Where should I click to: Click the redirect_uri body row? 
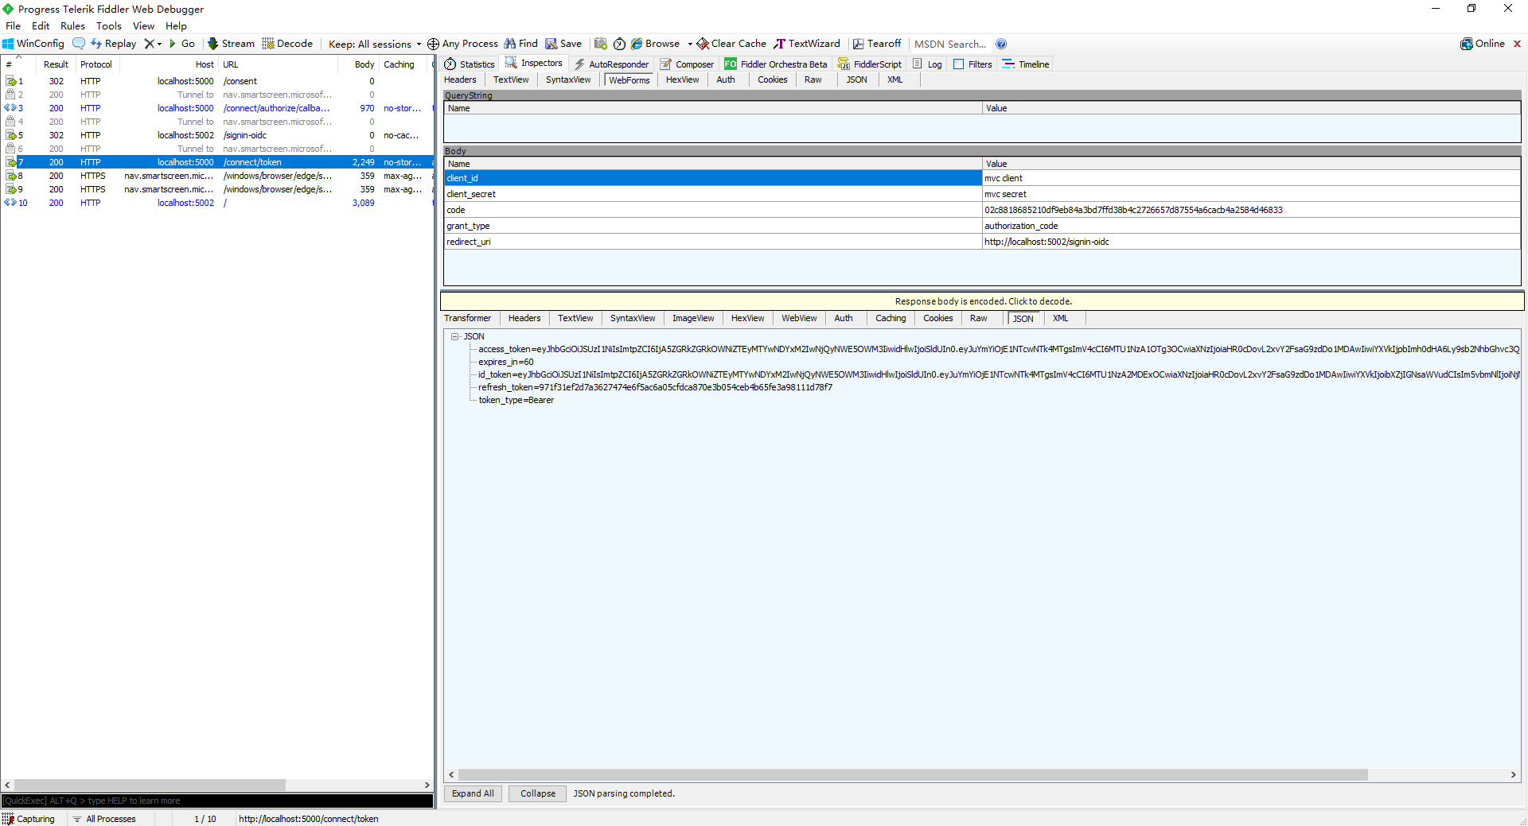(982, 242)
